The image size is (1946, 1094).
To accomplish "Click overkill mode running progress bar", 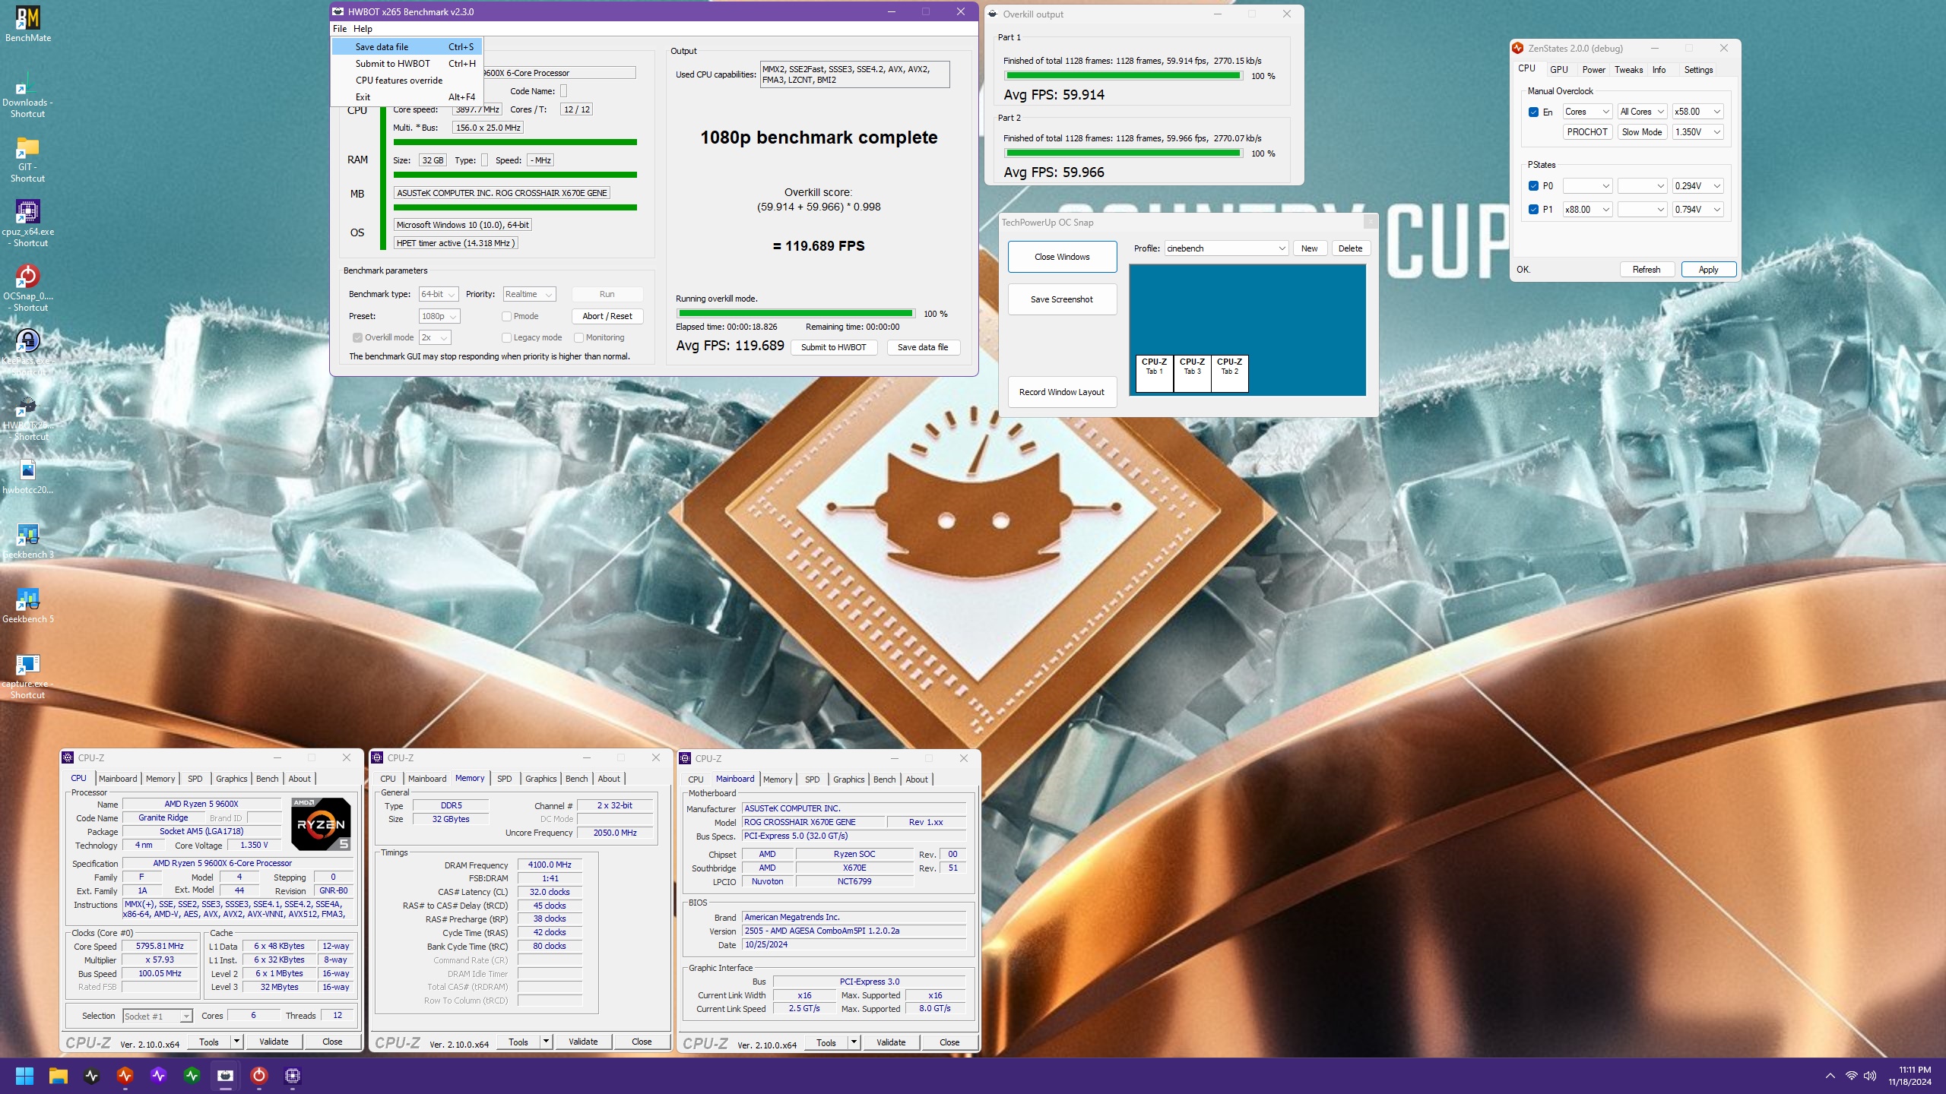I will click(x=795, y=314).
